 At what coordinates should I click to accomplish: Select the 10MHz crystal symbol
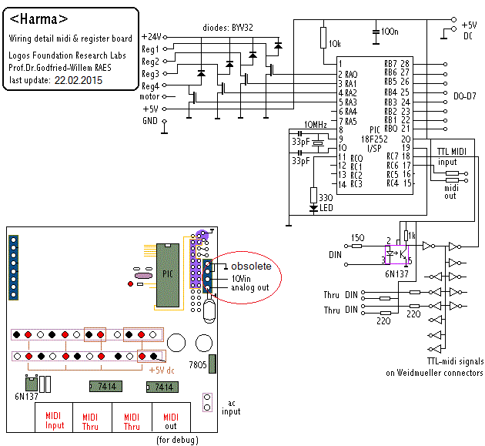tap(316, 143)
